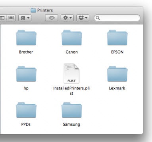Select the InstalledPrinters.plist file icon
152x142 pixels.
(71, 73)
